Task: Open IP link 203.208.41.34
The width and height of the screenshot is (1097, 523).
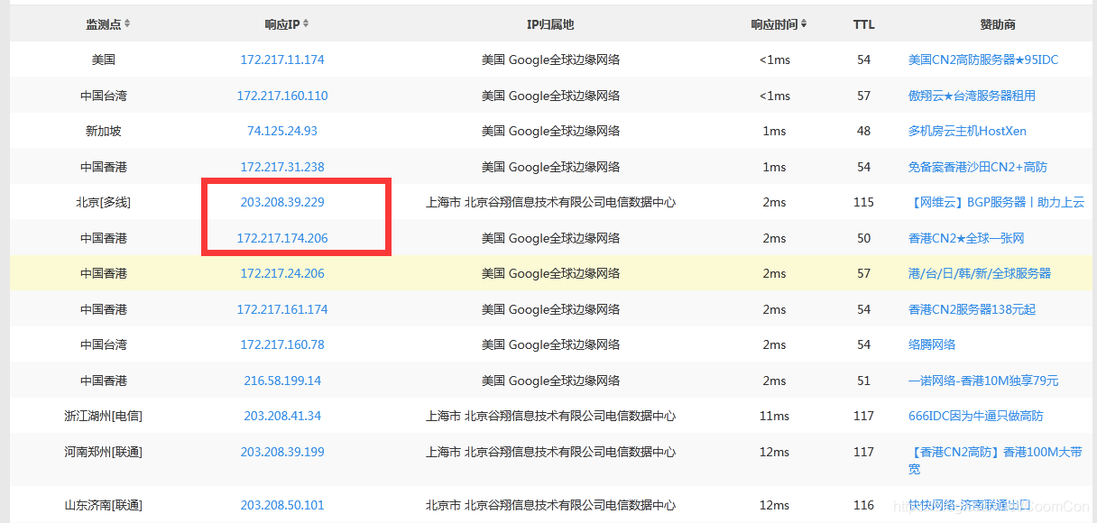Action: pos(282,416)
